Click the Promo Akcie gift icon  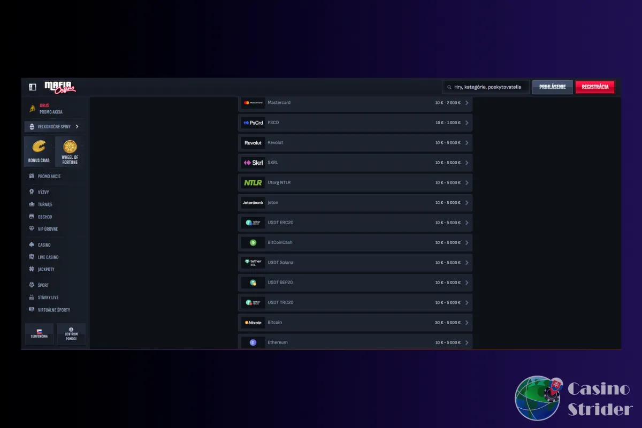(32, 176)
